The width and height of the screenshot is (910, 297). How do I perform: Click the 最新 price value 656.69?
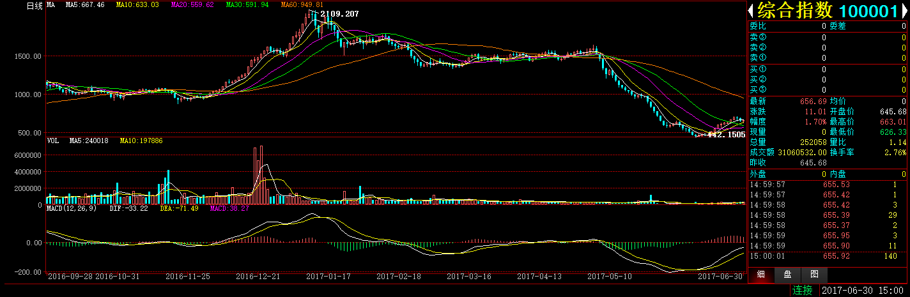point(814,101)
